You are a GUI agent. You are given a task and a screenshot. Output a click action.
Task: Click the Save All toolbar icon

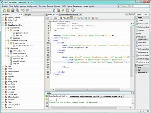pyautogui.click(x=17, y=10)
